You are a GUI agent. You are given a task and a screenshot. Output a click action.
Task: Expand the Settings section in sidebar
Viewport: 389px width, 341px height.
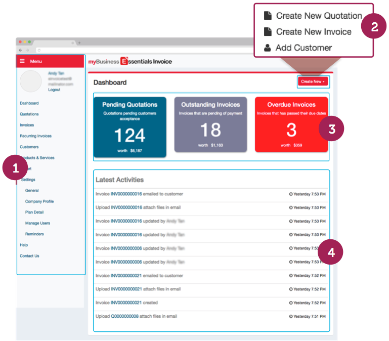pyautogui.click(x=28, y=180)
